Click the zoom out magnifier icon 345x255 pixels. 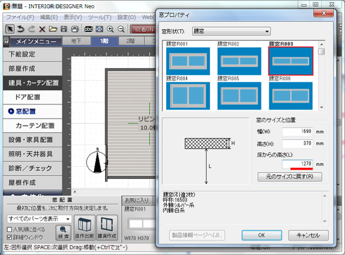122,29
